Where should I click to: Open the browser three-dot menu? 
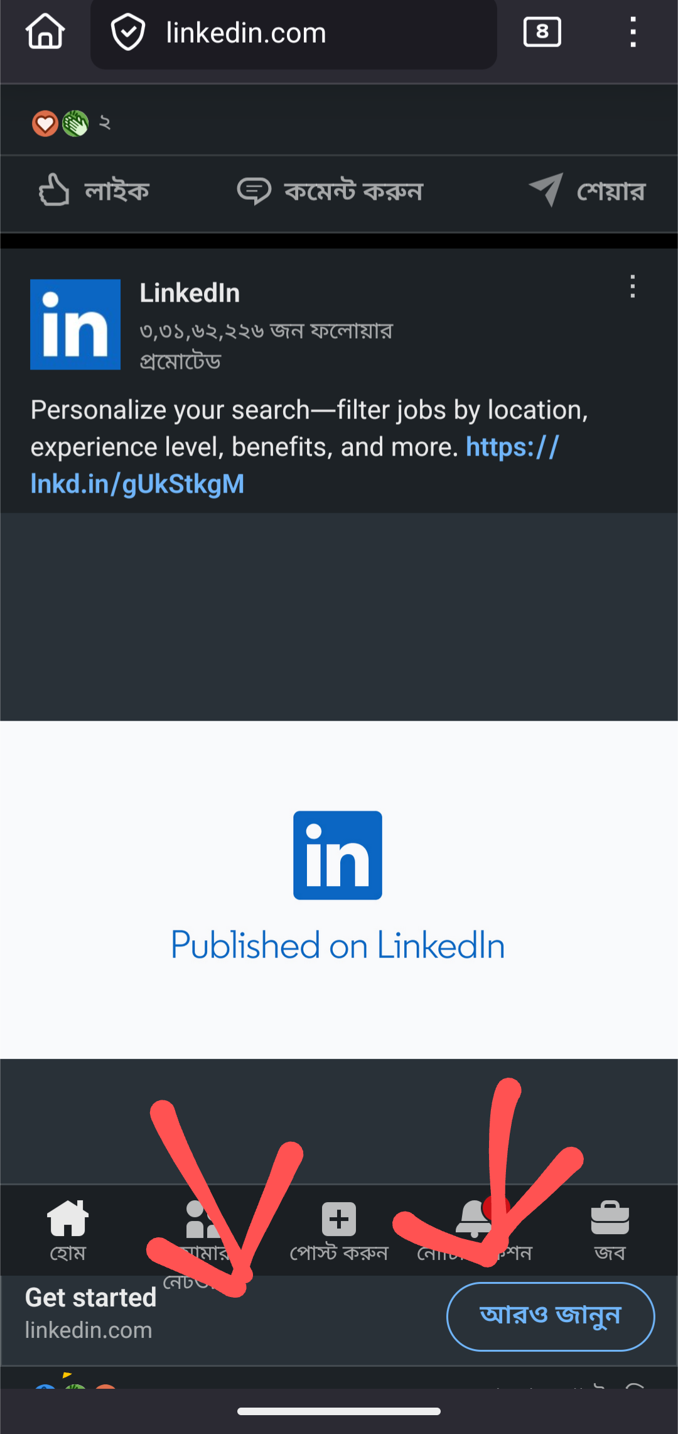633,32
